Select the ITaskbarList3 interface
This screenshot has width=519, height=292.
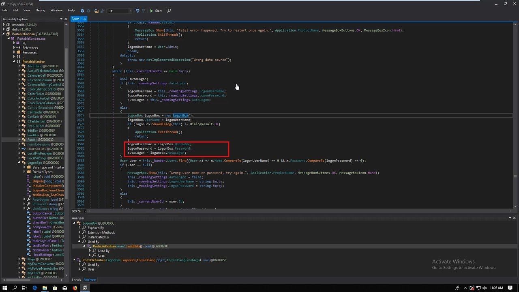45,149
